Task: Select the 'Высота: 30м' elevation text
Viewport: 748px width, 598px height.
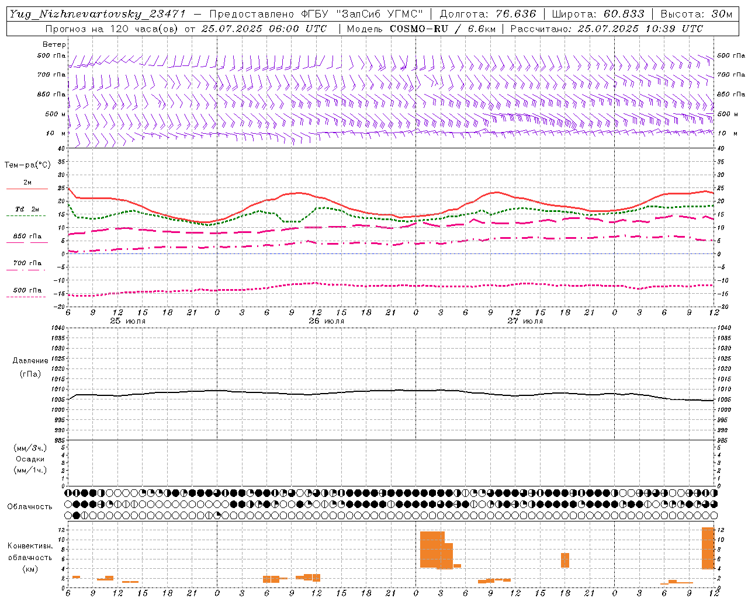Action: point(696,14)
